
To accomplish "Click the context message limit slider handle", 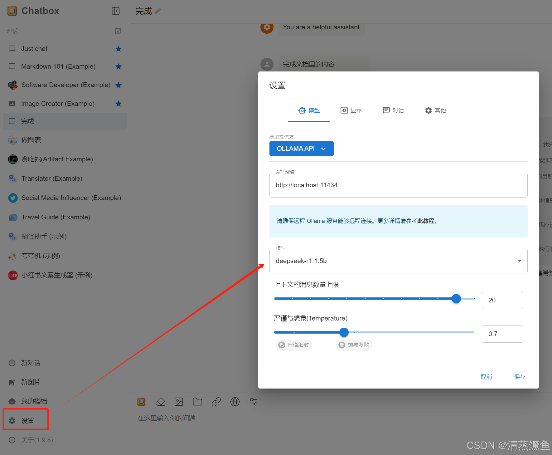I will tap(456, 299).
